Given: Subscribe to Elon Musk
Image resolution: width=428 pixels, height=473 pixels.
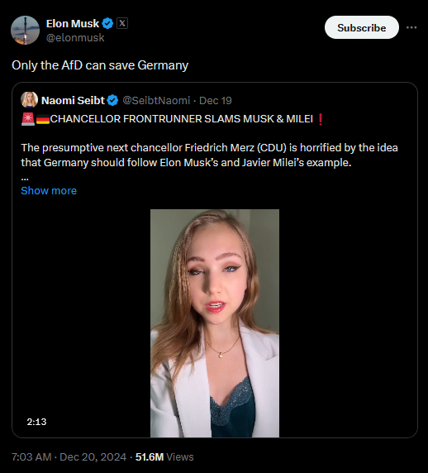Looking at the screenshot, I should [361, 27].
